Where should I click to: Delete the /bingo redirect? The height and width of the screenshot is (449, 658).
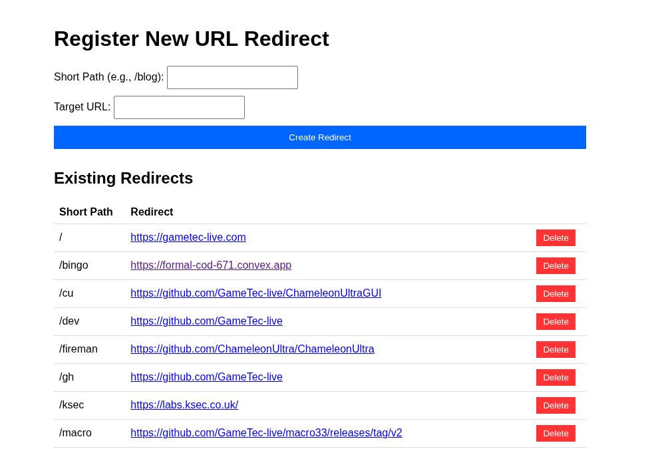click(x=556, y=266)
